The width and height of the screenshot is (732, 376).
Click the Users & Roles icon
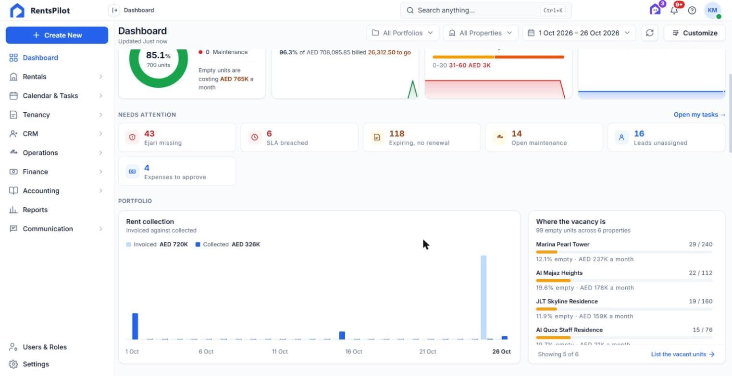point(13,347)
